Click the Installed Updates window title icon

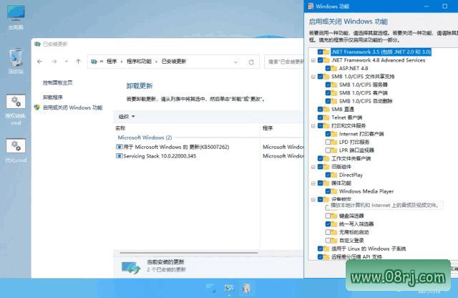point(37,44)
